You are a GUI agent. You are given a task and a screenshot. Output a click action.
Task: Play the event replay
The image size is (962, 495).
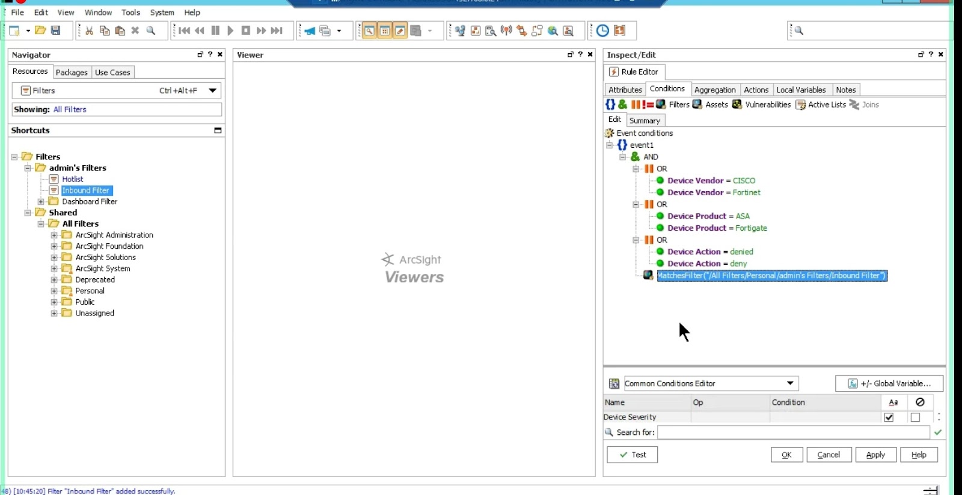230,31
